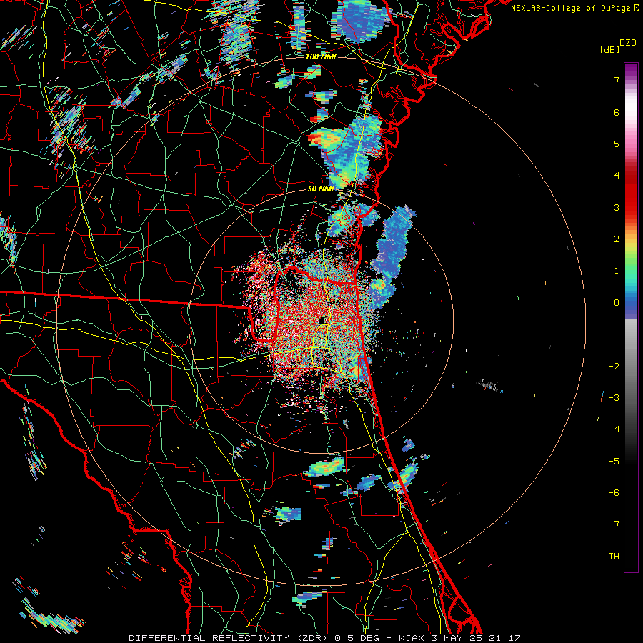Select the -1 tick label on the scale
The image size is (643, 643).
[614, 334]
